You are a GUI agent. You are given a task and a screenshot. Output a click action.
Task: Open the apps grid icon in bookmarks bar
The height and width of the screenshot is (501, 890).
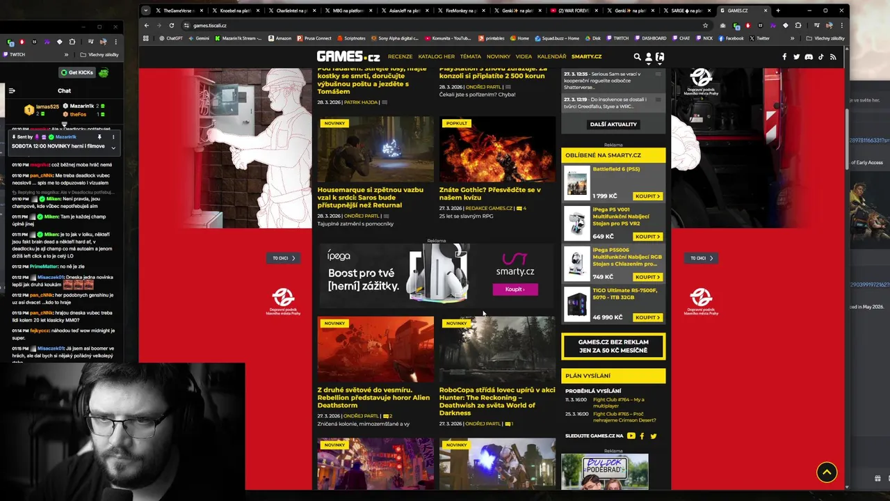coord(146,38)
